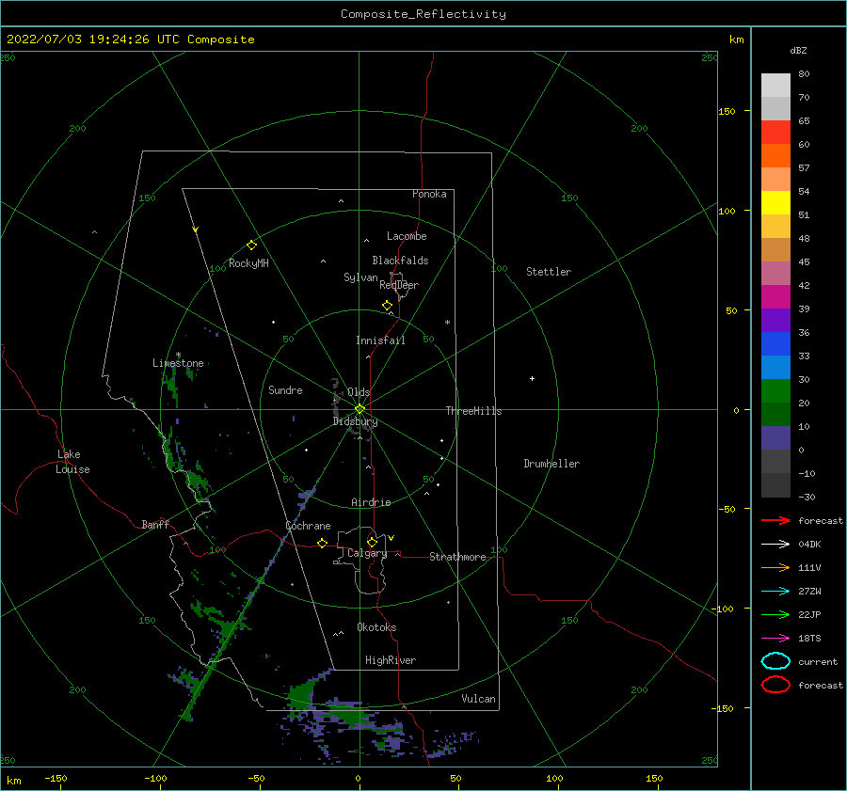
Task: Select the 65 dBZ red swatch
Action: 775,133
